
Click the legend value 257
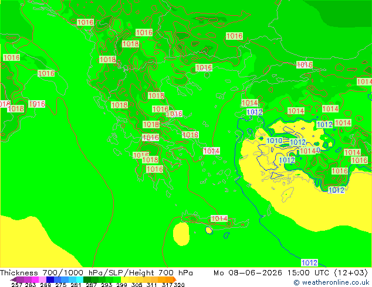pos(16,285)
